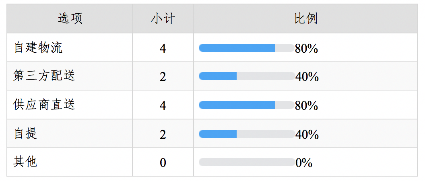
Task: Select the 自提 option label
Action: [x=25, y=134]
